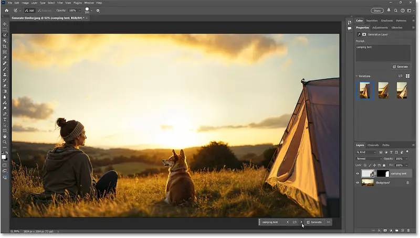Image resolution: width=420 pixels, height=238 pixels.
Task: Open the notifications bell icon
Action: tap(388, 10)
